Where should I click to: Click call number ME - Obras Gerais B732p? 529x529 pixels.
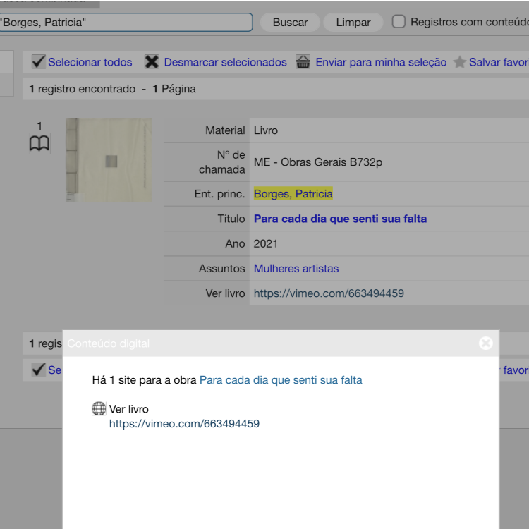[x=318, y=162]
